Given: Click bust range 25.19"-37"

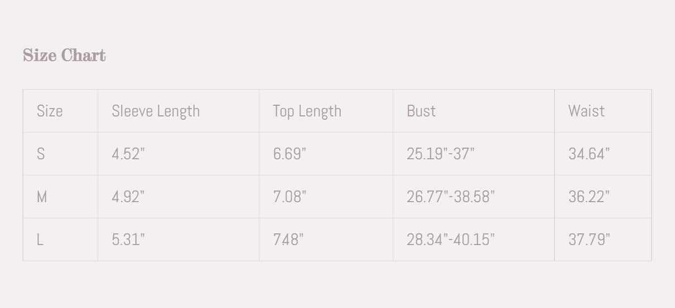Looking at the screenshot, I should click(441, 154).
